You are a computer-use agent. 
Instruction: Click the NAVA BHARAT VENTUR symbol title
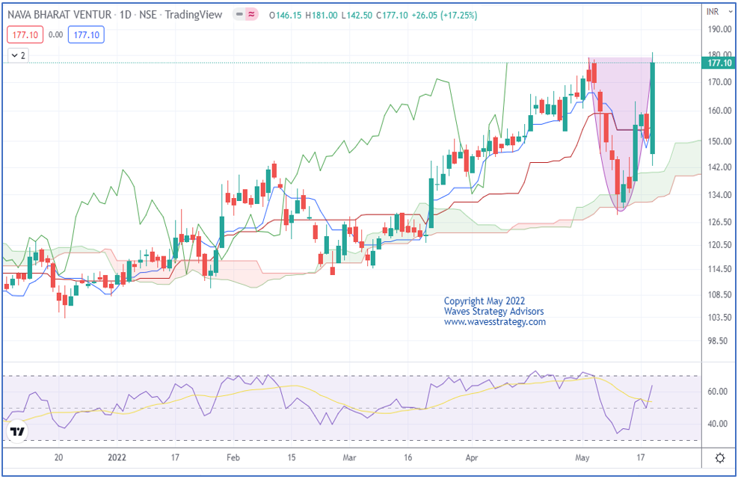tap(60, 15)
